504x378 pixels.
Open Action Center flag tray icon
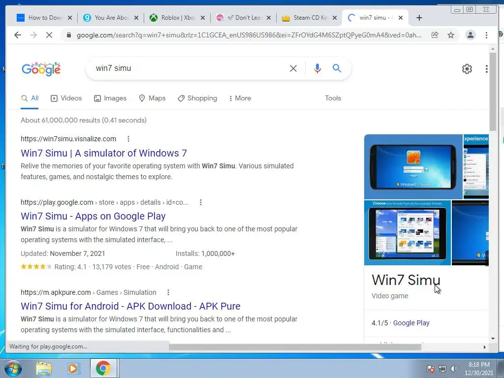point(431,369)
